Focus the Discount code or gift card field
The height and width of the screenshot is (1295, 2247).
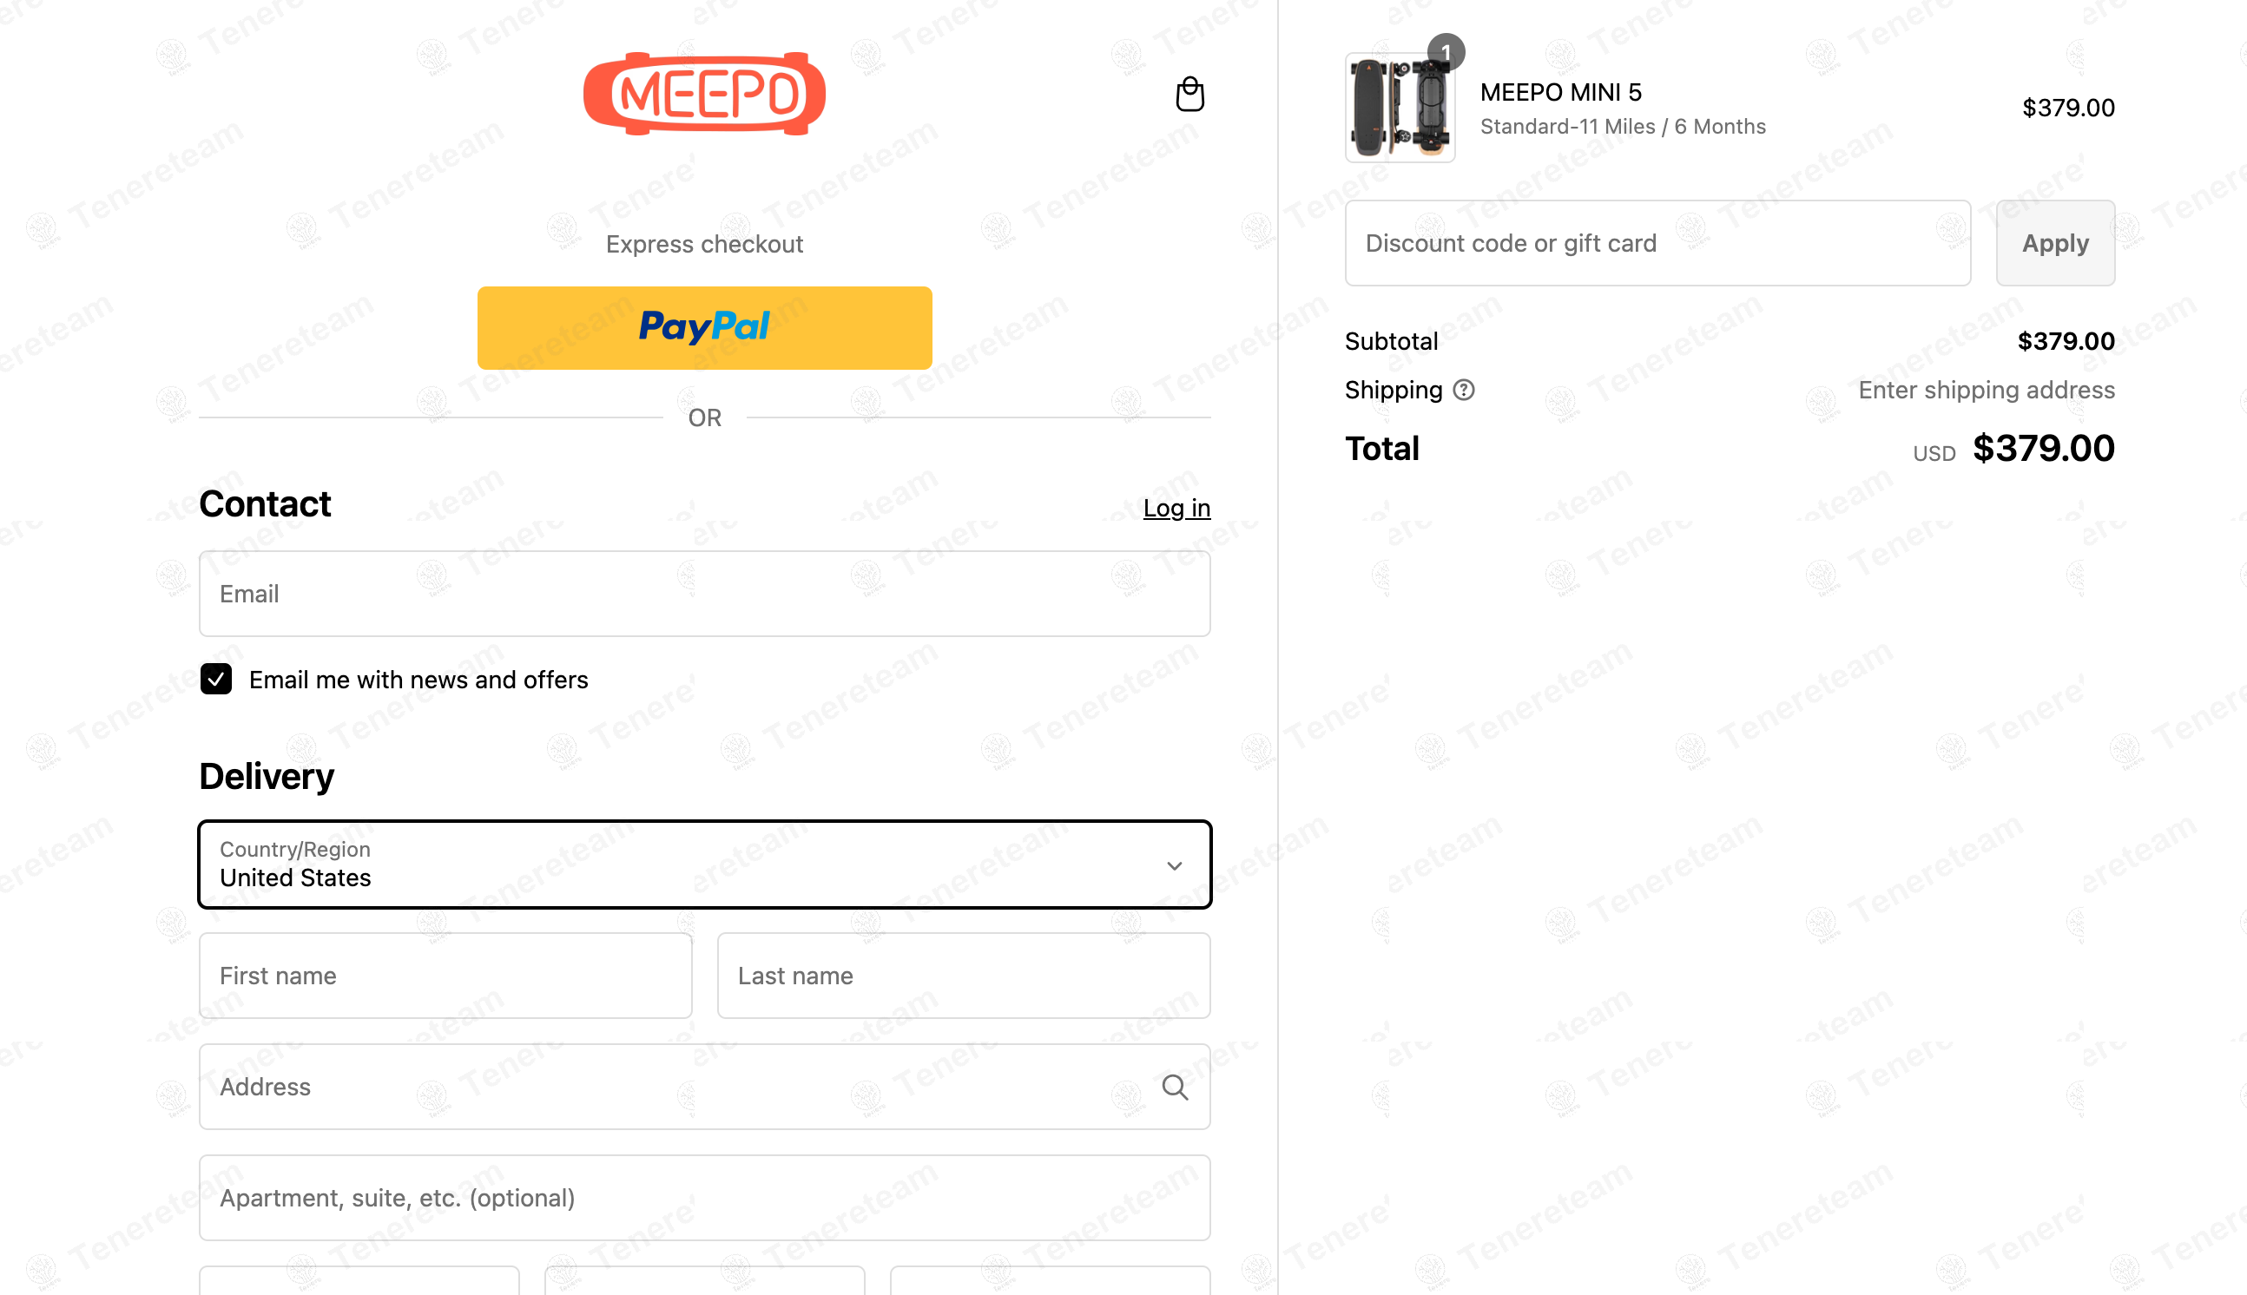[1657, 243]
